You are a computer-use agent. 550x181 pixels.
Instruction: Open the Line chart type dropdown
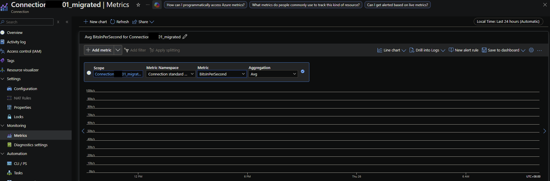click(392, 50)
